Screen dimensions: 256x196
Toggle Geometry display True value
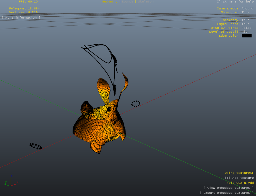pos(245,20)
